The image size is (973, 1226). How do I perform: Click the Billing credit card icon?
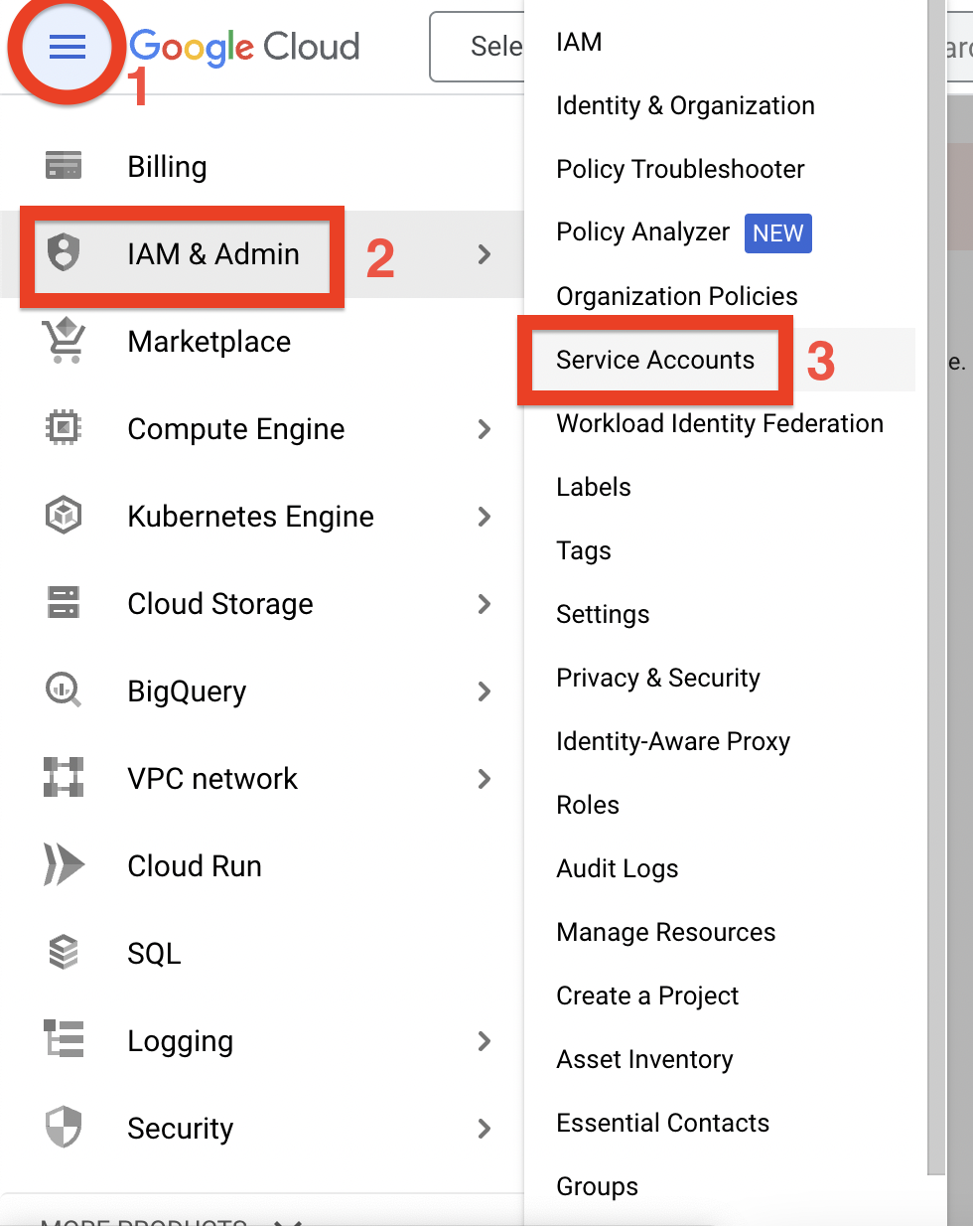coord(64,165)
